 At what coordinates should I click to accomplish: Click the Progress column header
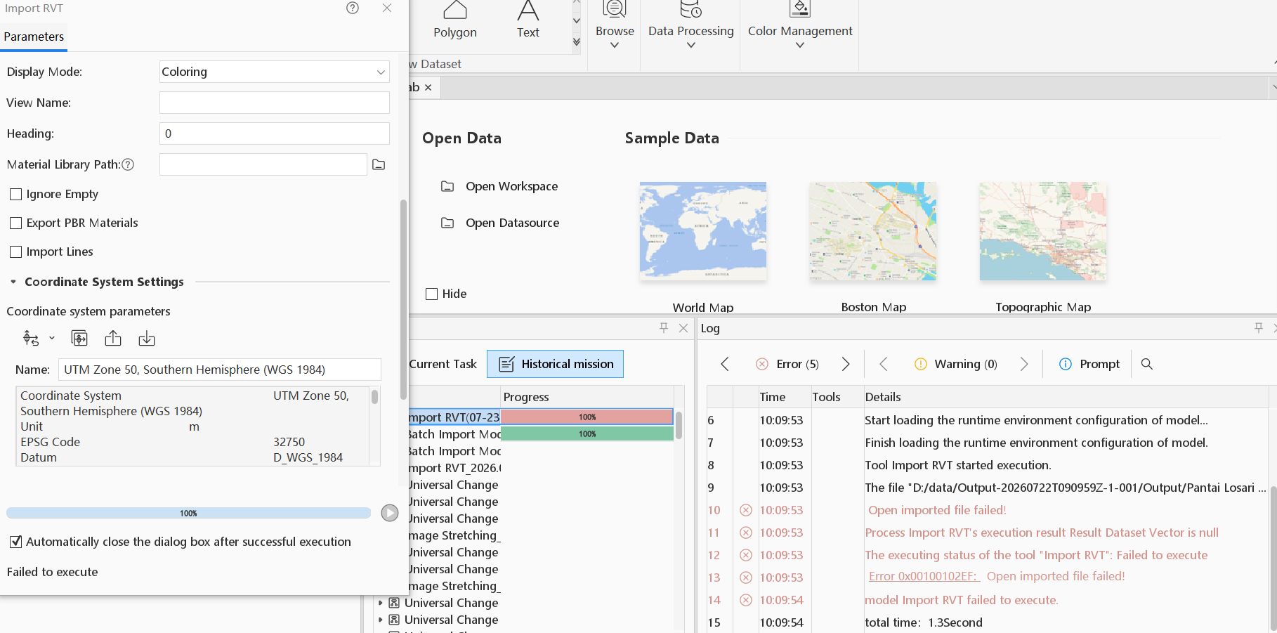coord(587,397)
